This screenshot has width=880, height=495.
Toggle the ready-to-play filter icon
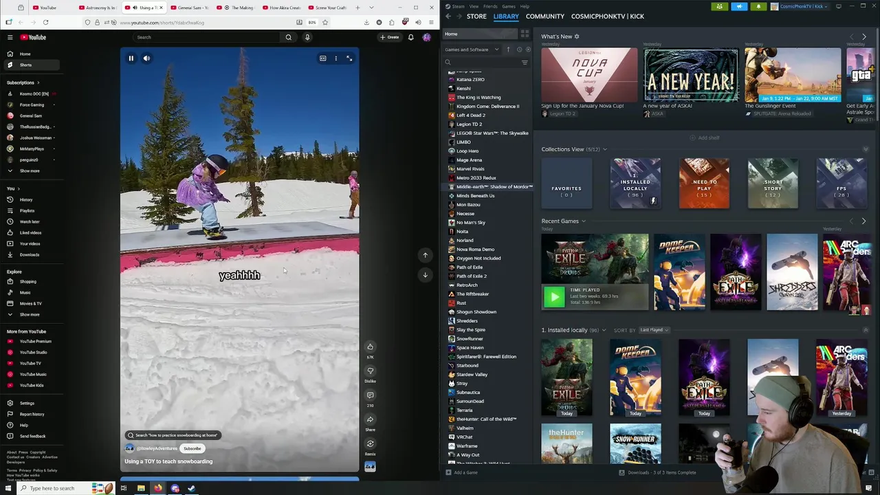(528, 49)
